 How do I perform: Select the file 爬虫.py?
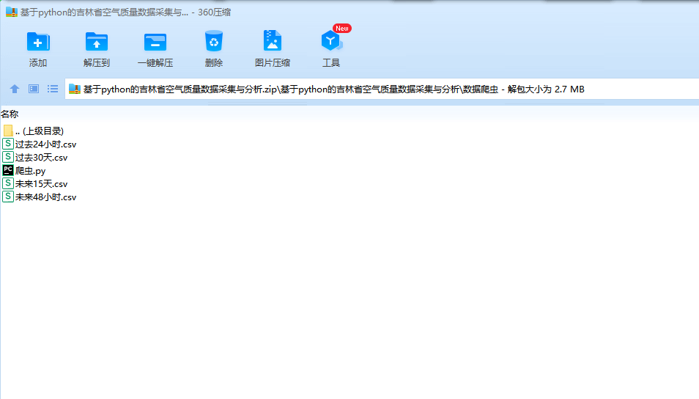tap(30, 170)
